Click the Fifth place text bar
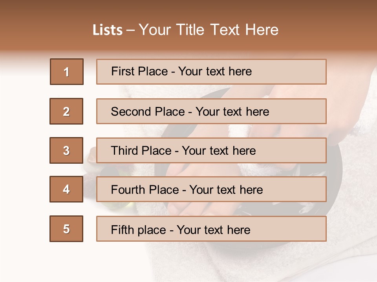The height and width of the screenshot is (282, 377). coord(211,229)
